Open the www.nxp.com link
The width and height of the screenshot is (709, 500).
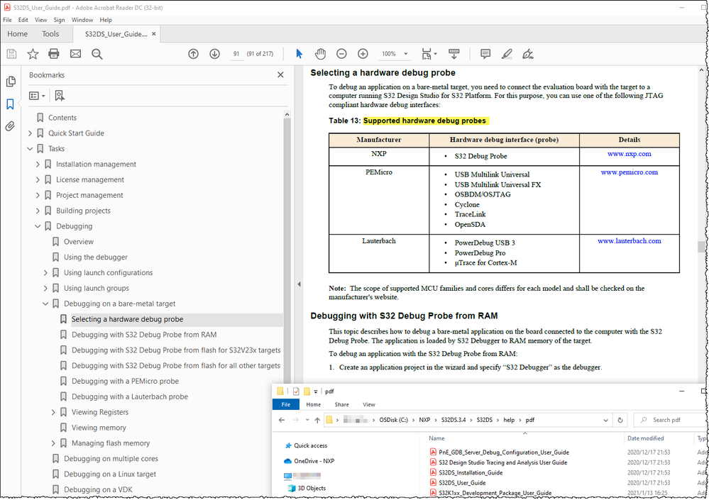629,154
